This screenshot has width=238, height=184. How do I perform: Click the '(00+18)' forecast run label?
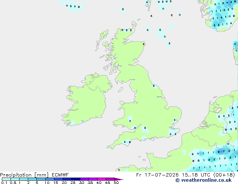224,175
